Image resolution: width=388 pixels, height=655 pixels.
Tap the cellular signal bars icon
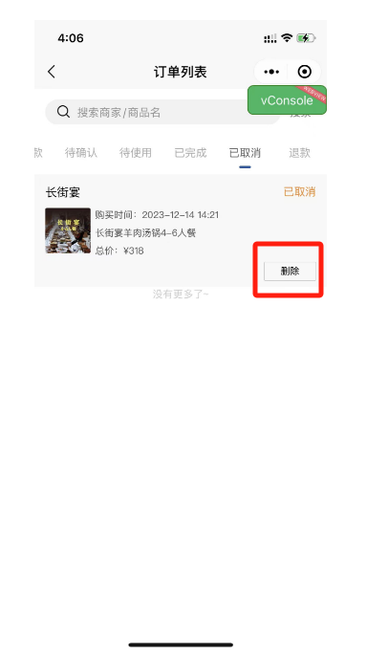[270, 38]
